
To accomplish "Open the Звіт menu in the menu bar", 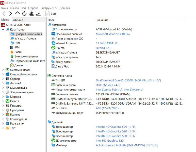I will [x=24, y=8].
